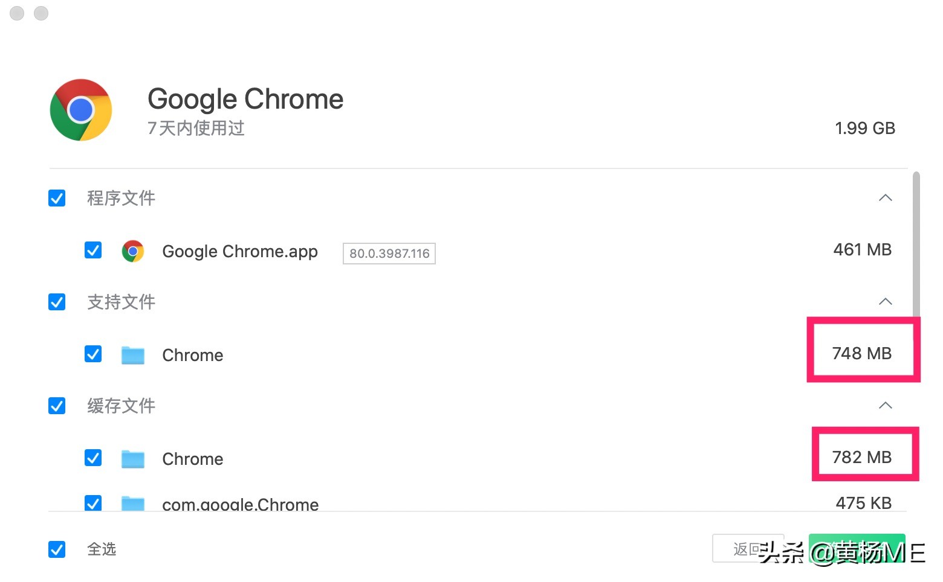Click the large Google Chrome logo

(81, 110)
